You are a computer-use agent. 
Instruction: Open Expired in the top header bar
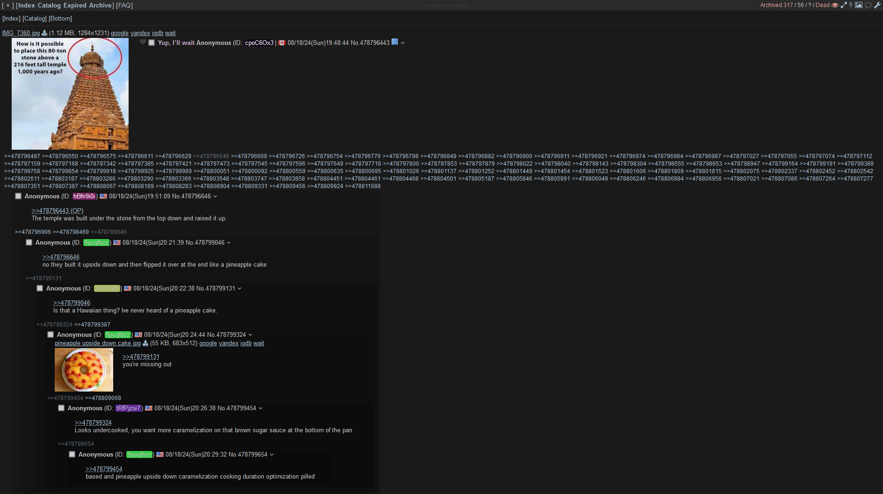pyautogui.click(x=75, y=5)
